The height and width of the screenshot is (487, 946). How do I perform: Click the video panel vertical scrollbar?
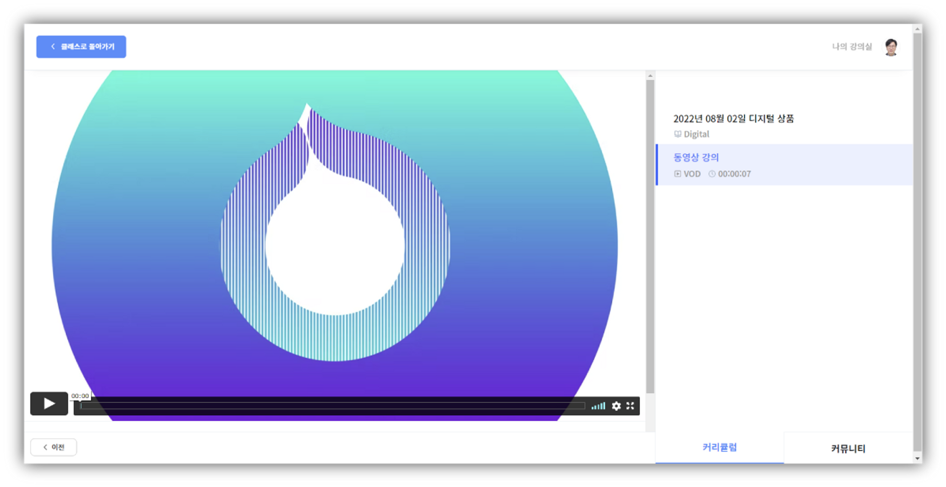point(650,236)
